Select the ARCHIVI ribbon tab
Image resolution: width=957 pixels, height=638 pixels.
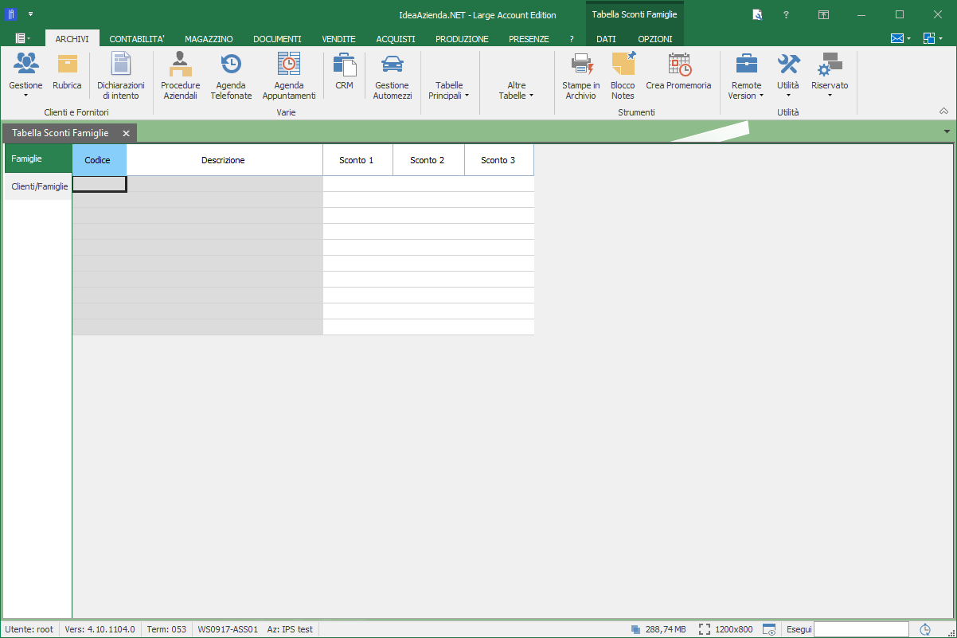click(x=72, y=38)
